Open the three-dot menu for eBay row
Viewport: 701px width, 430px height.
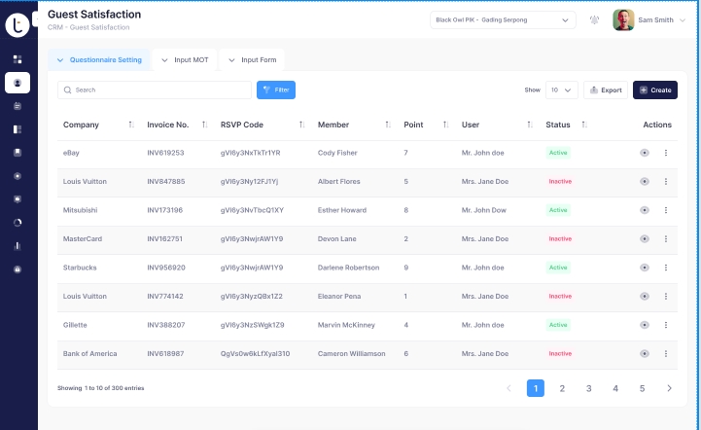(x=666, y=153)
